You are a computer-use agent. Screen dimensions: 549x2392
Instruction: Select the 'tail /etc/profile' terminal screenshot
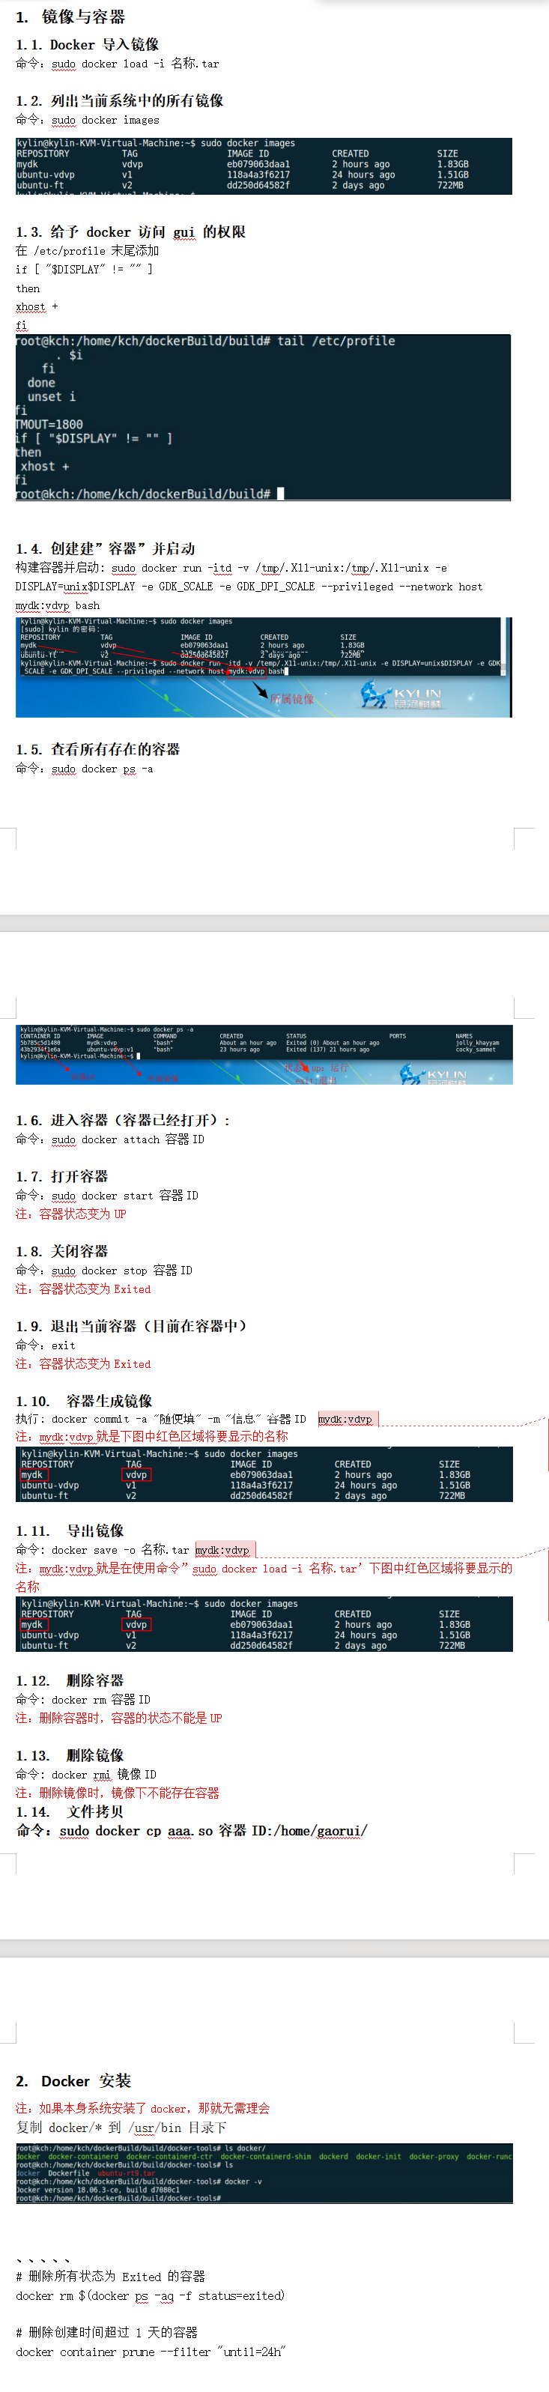[x=264, y=418]
